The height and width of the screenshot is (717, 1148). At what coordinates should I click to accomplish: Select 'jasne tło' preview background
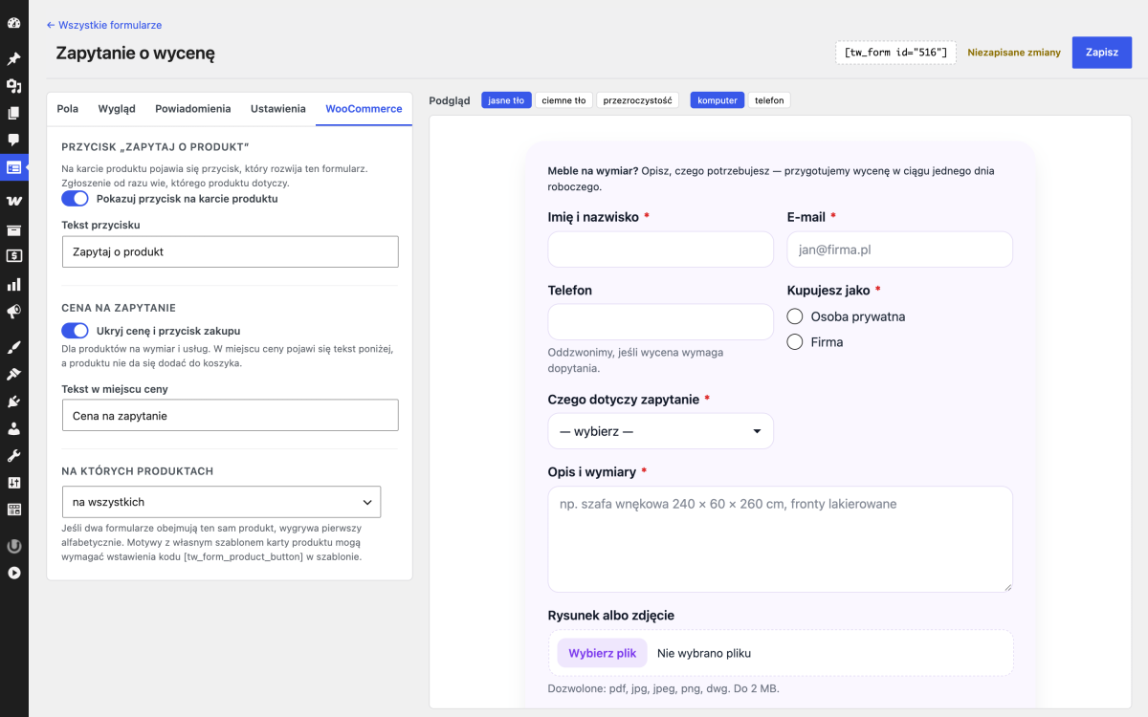(506, 100)
